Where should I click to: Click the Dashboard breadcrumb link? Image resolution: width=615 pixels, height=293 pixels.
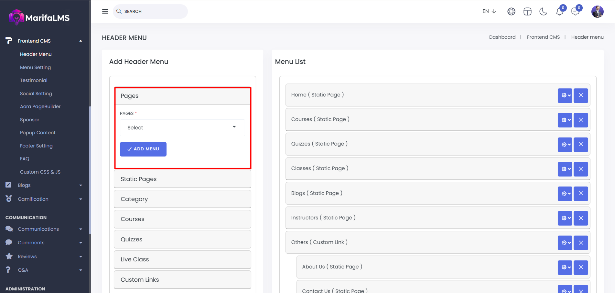pos(502,37)
